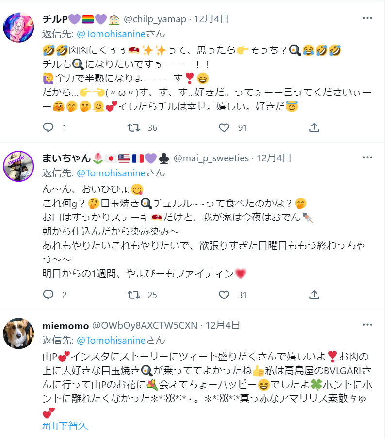Open the miemomo display name

pyautogui.click(x=65, y=326)
